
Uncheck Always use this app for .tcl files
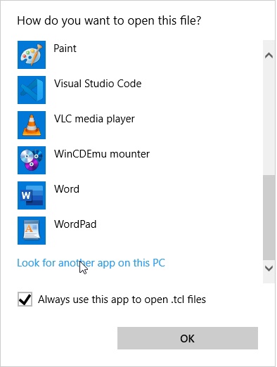pyautogui.click(x=25, y=300)
